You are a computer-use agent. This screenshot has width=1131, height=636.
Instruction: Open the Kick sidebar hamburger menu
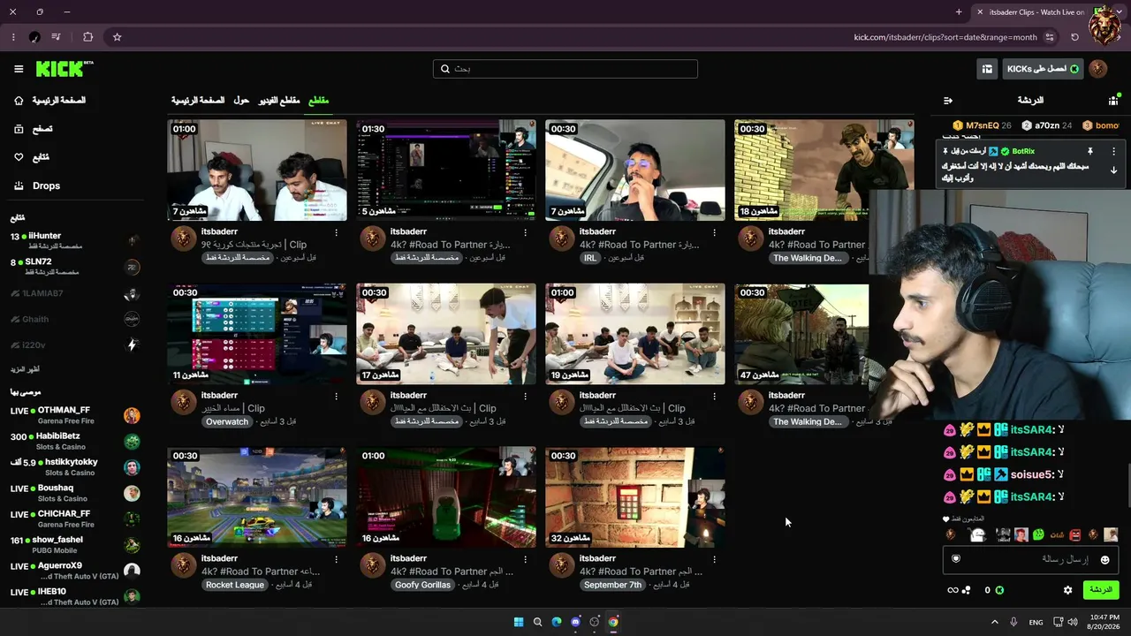coord(19,69)
